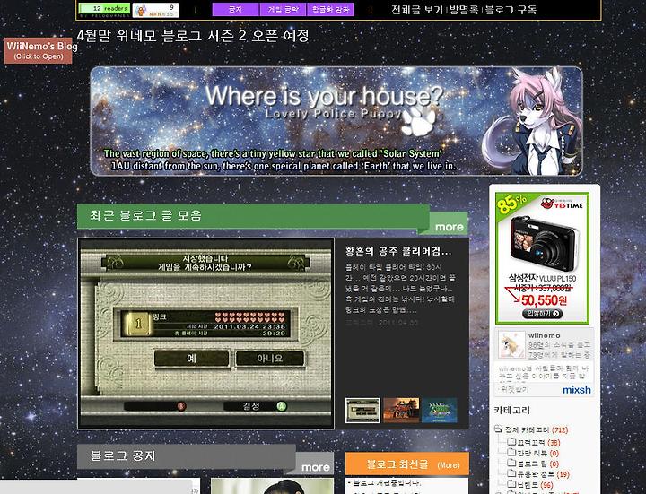Click the (More) link on 블로그 최신글
Viewport: 646px width, 494px height.
point(449,464)
